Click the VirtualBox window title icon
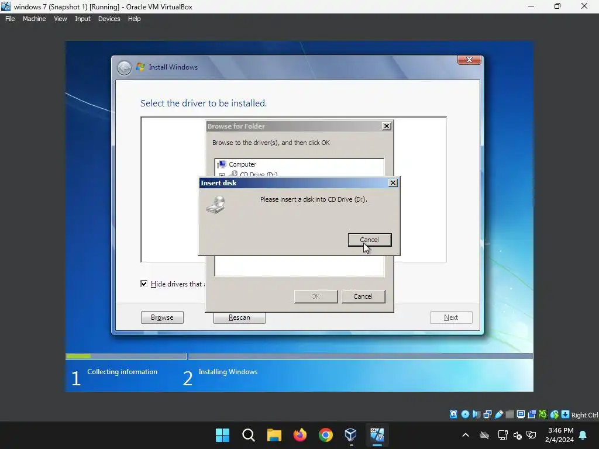Image resolution: width=599 pixels, height=449 pixels. point(6,6)
